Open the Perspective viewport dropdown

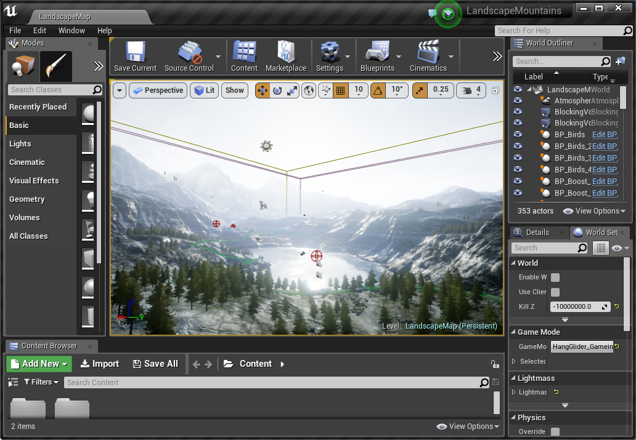pyautogui.click(x=158, y=90)
